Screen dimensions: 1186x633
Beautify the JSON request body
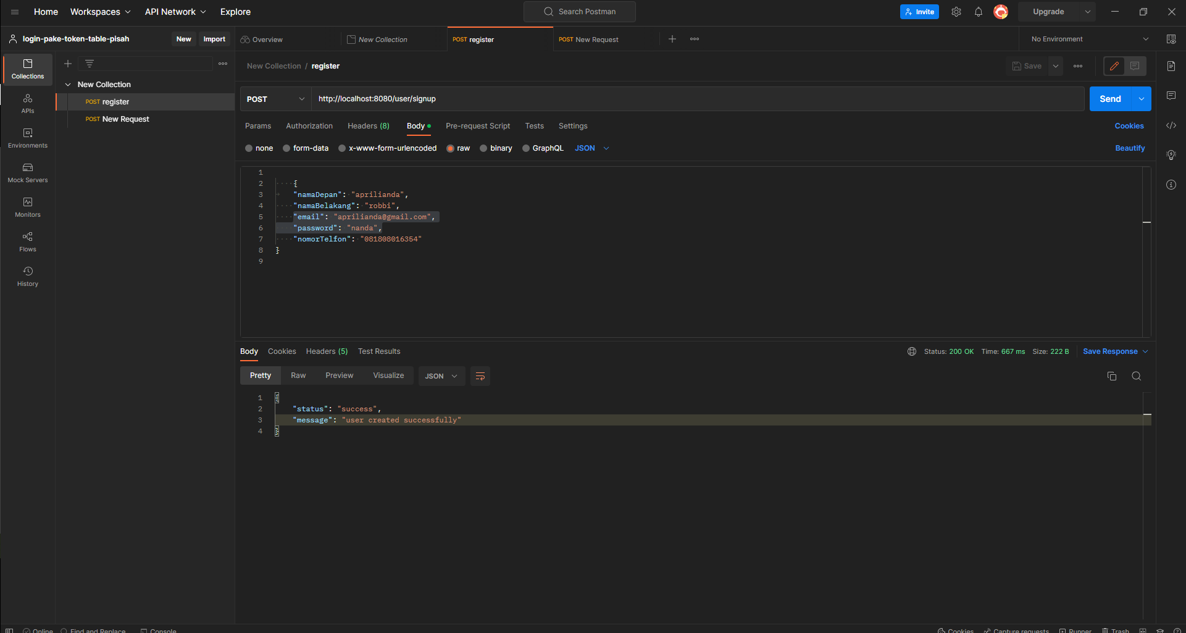pyautogui.click(x=1129, y=148)
